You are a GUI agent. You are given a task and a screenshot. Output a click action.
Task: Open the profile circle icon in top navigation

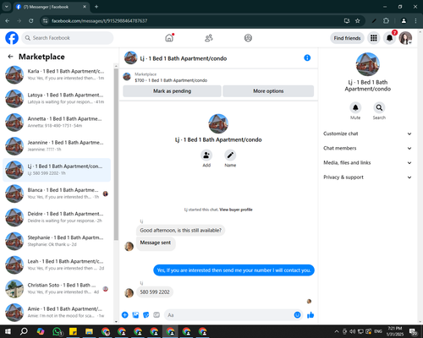pyautogui.click(x=248, y=38)
